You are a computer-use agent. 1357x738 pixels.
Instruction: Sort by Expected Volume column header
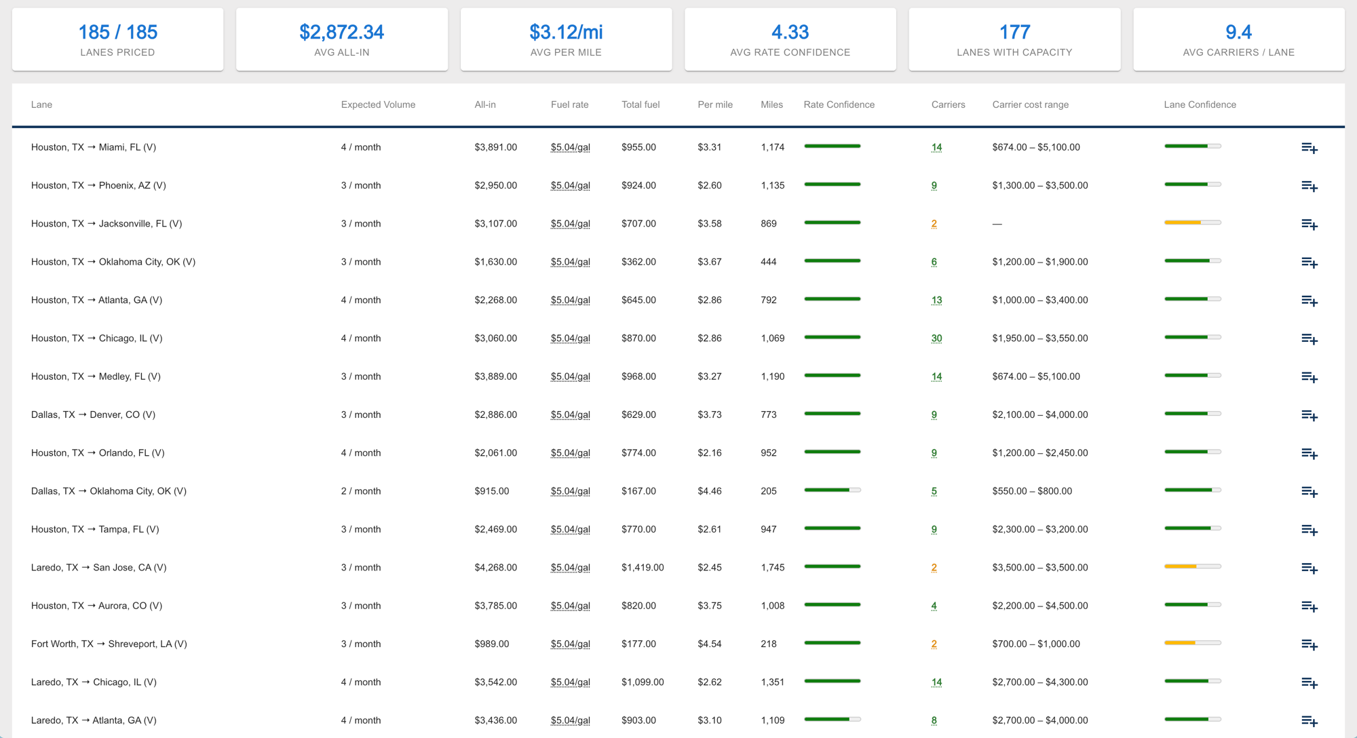point(378,104)
